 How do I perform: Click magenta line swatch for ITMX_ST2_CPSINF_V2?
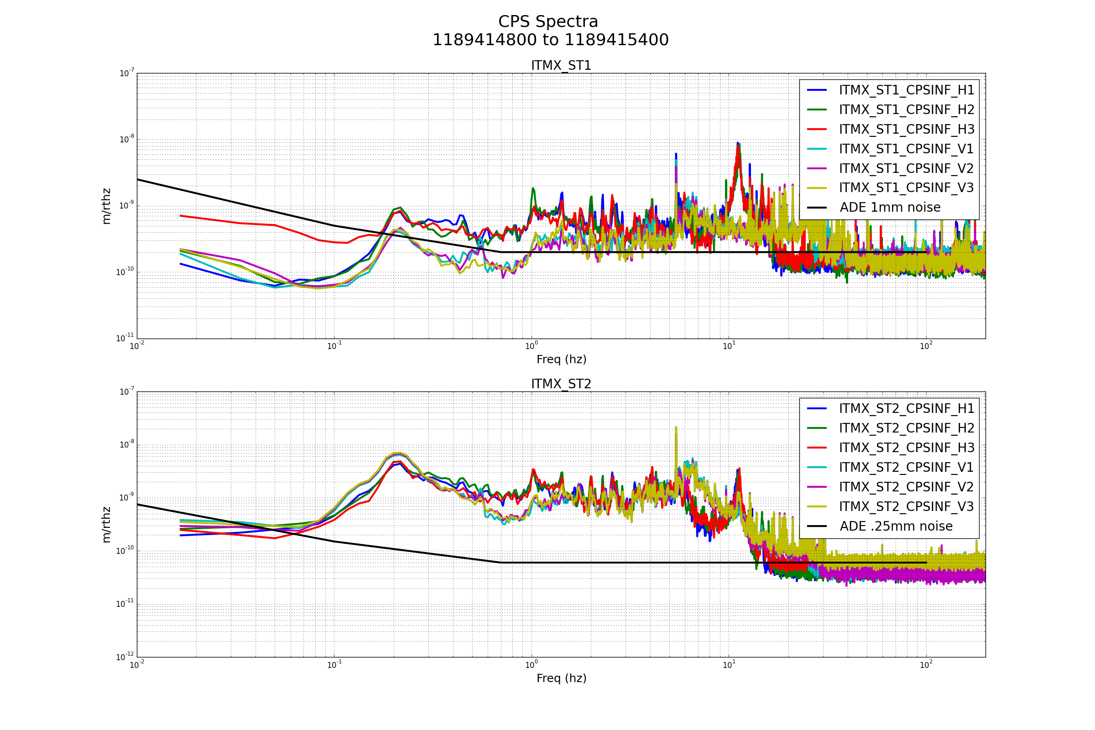click(x=817, y=486)
